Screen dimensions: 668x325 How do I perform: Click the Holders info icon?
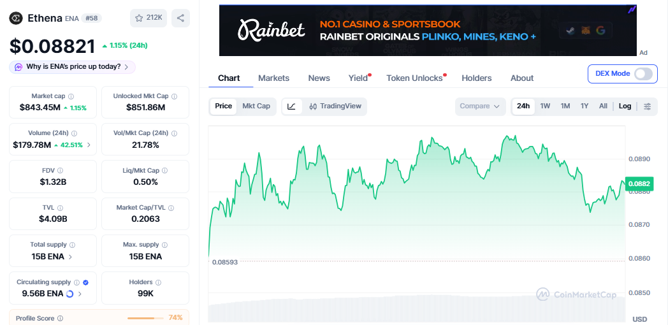(x=159, y=282)
